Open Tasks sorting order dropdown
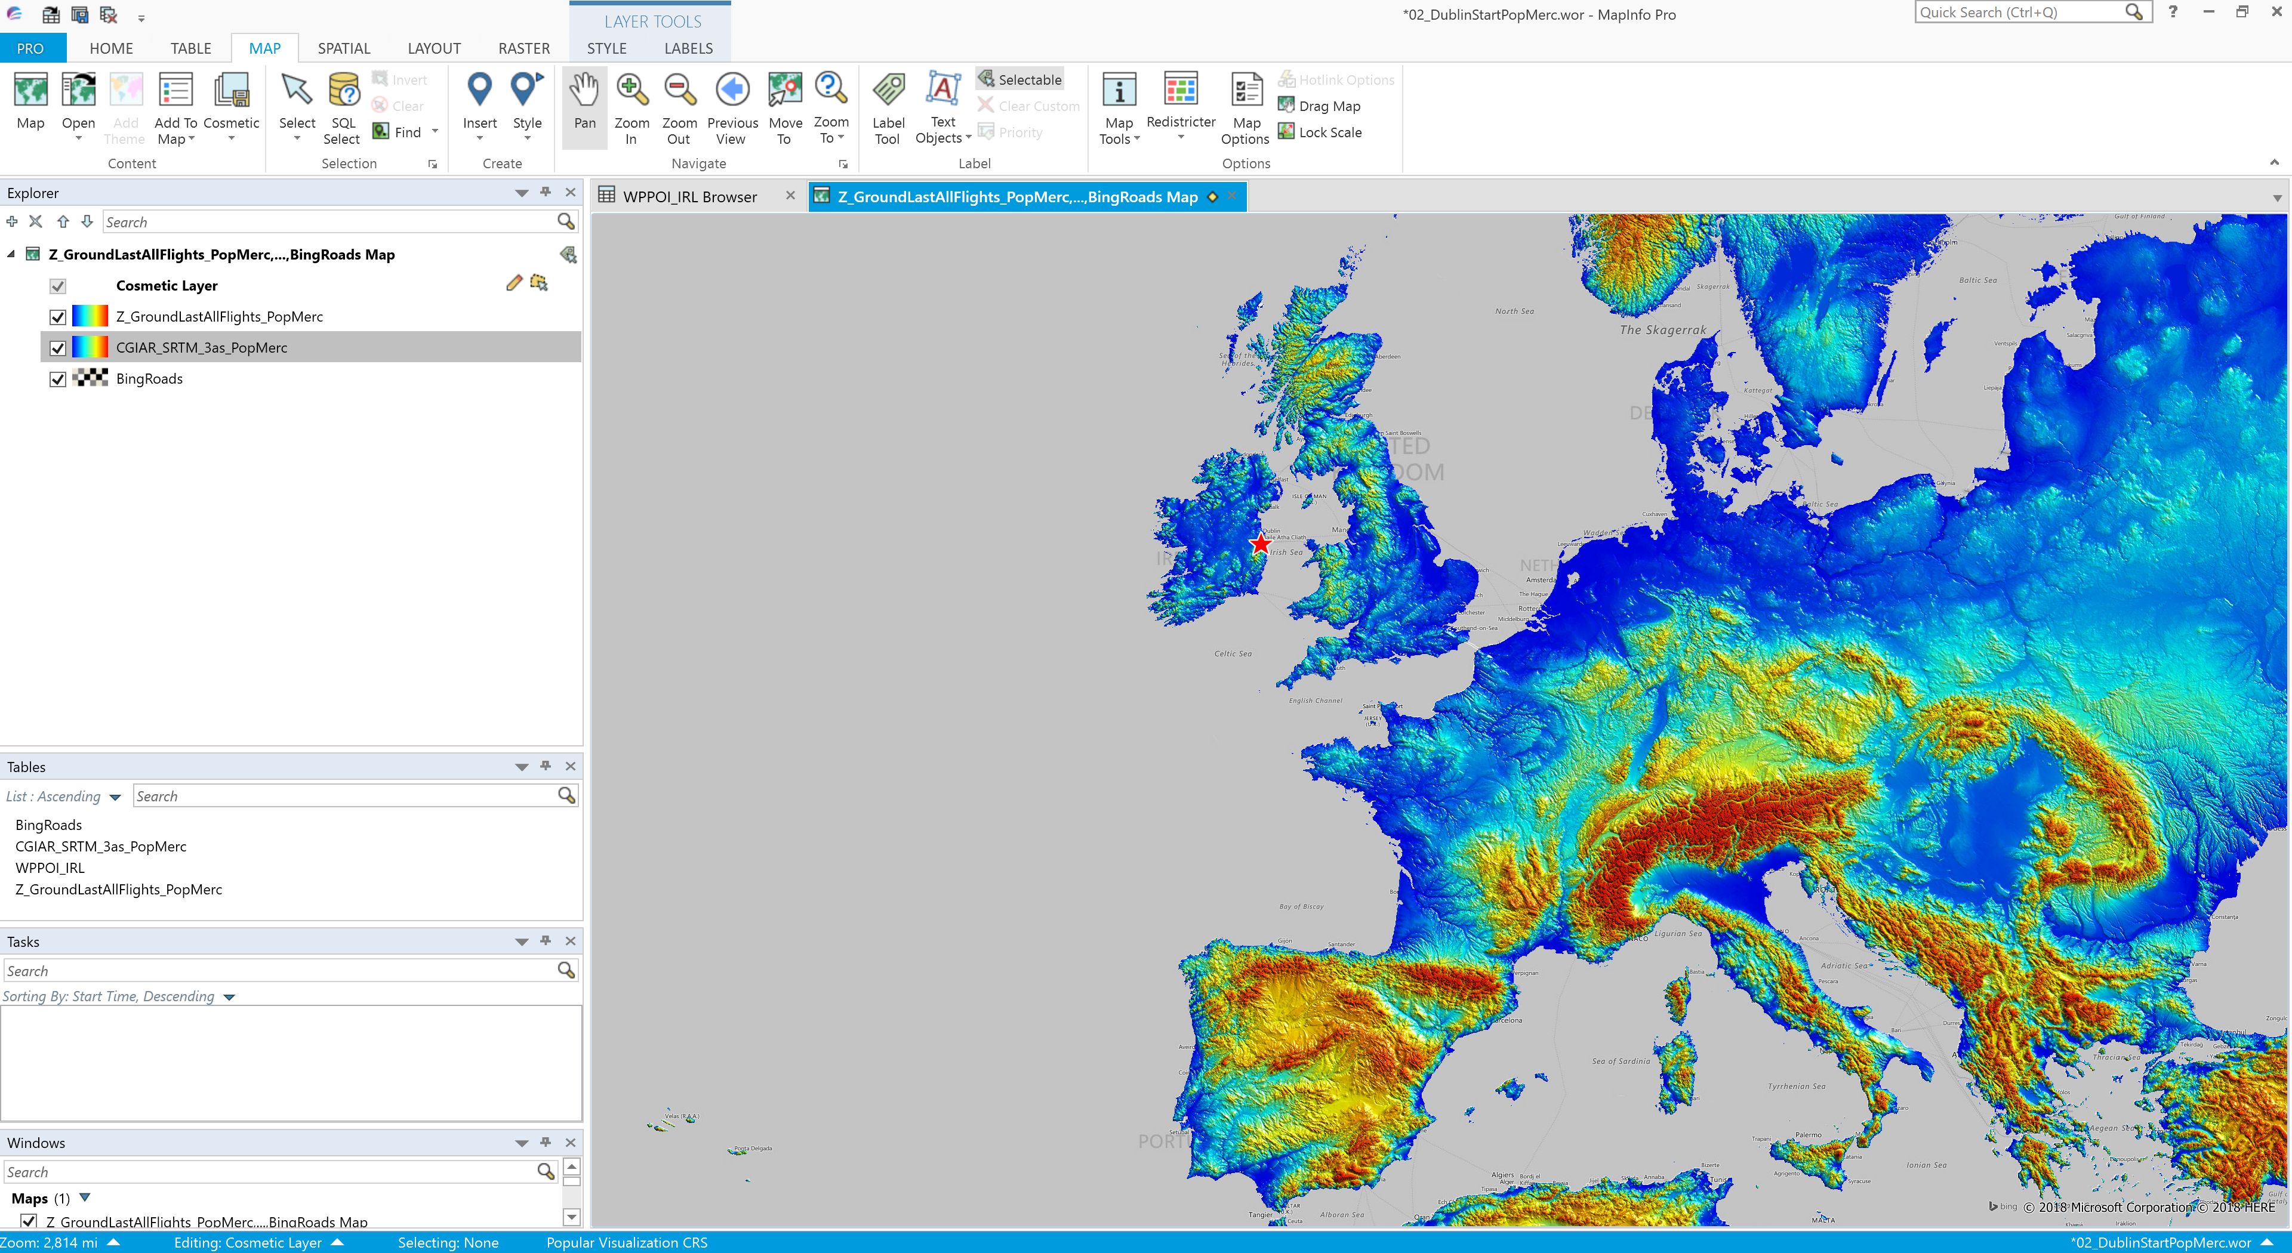This screenshot has width=2292, height=1253. pos(229,998)
